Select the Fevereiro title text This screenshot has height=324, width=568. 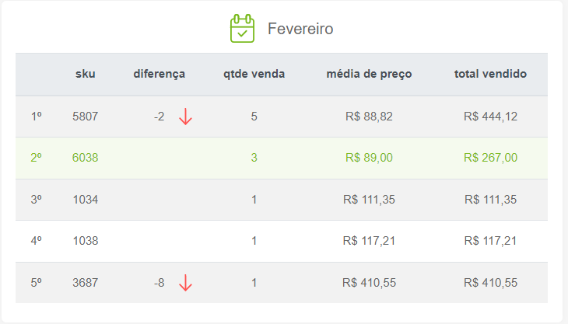(300, 29)
